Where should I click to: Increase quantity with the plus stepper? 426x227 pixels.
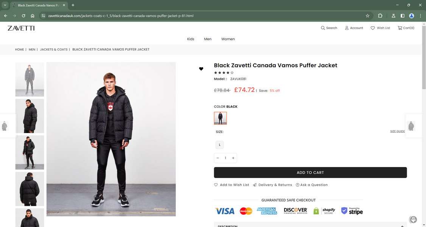click(x=233, y=158)
